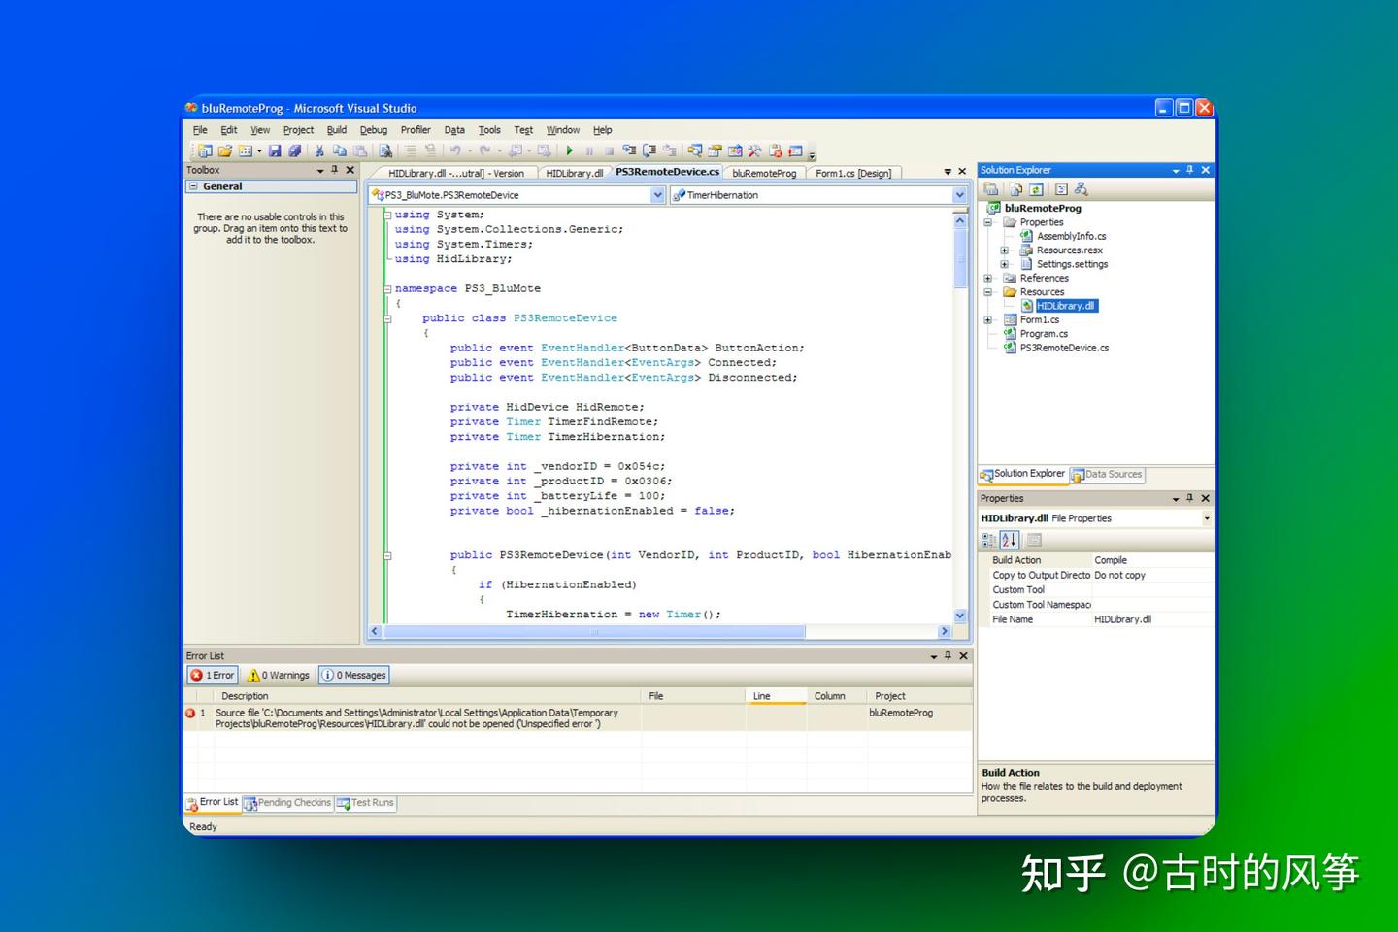1398x932 pixels.
Task: Switch to the Pending Checkins tab
Action: pos(287,803)
